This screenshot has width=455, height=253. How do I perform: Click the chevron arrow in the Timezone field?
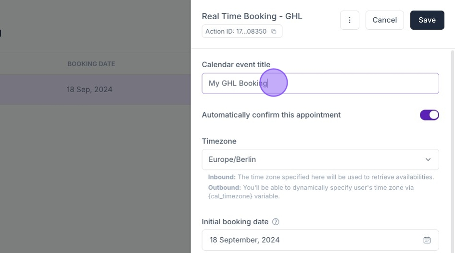tap(428, 159)
